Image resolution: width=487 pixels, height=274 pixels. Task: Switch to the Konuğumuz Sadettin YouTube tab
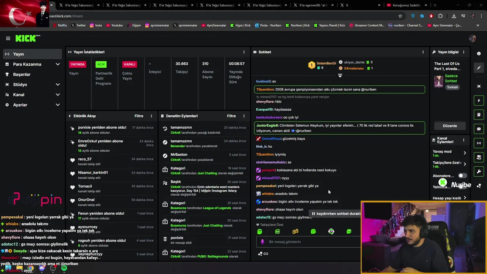click(x=407, y=5)
